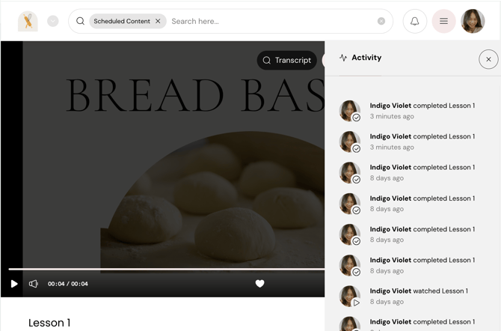Open the video Transcript button
This screenshot has height=331, width=501.
point(286,60)
